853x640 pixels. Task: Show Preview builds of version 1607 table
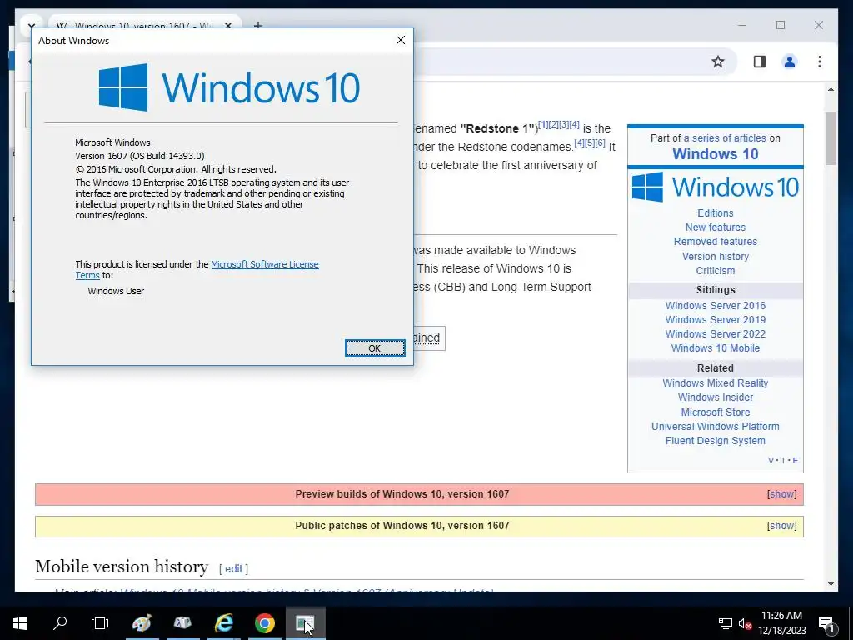[781, 494]
